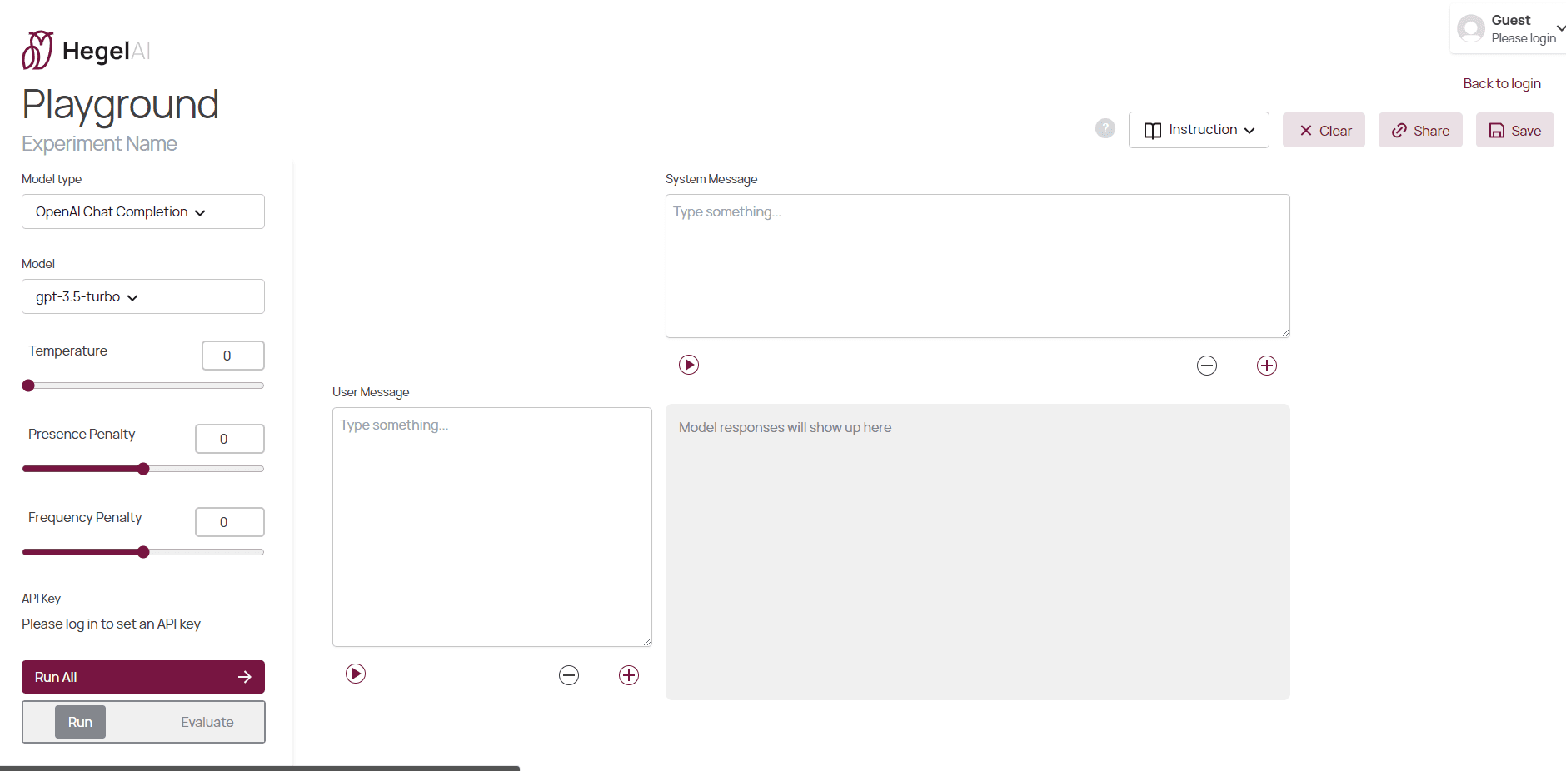
Task: Run the User Message play icon
Action: pos(356,674)
